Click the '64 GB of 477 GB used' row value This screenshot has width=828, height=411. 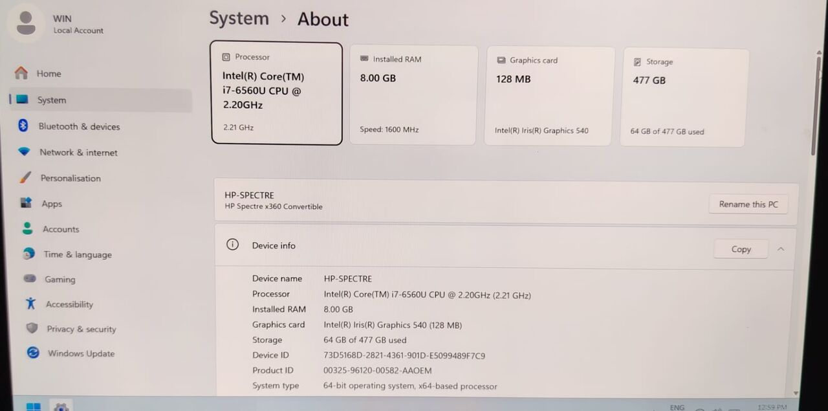pos(365,340)
